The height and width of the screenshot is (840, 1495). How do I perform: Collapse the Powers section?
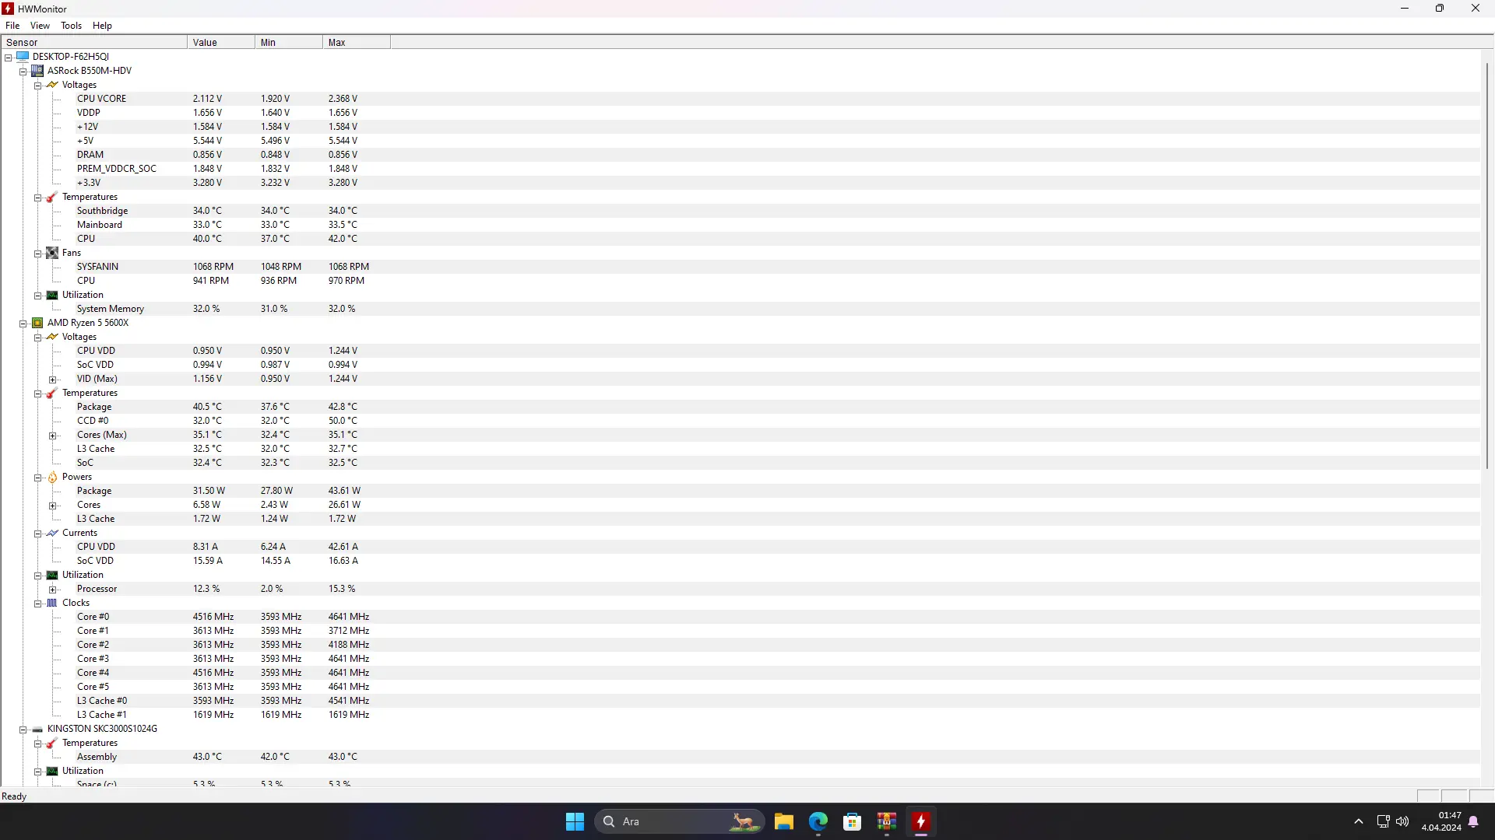[x=38, y=478]
